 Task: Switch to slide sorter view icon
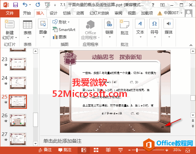(x=96, y=150)
